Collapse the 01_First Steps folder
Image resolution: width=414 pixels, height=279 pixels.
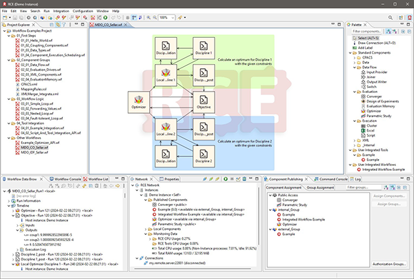coord(9,36)
